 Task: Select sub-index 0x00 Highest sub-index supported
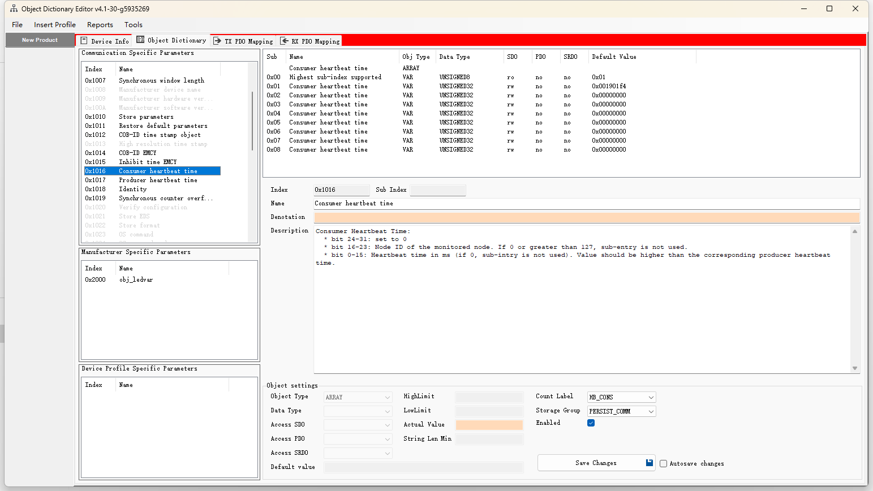point(481,77)
